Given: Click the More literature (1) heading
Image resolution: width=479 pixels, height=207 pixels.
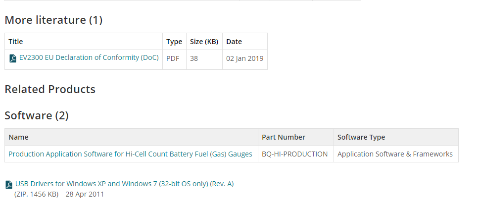Looking at the screenshot, I should click(x=53, y=20).
